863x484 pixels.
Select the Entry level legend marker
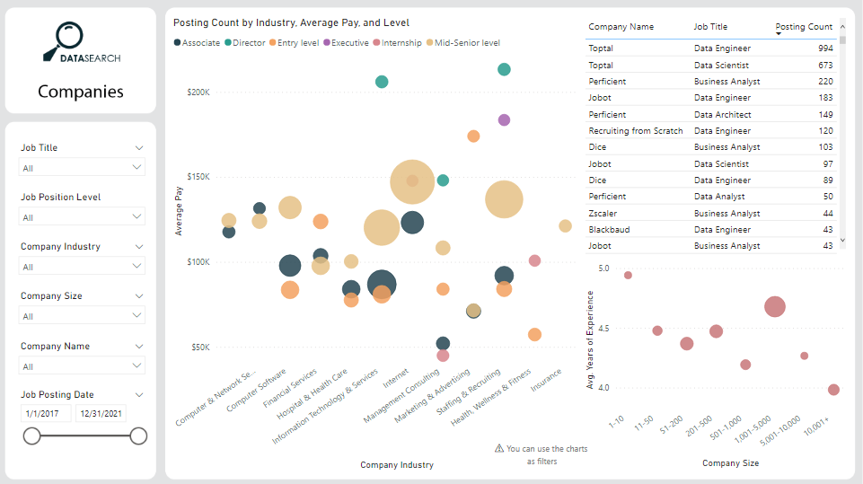pyautogui.click(x=273, y=43)
